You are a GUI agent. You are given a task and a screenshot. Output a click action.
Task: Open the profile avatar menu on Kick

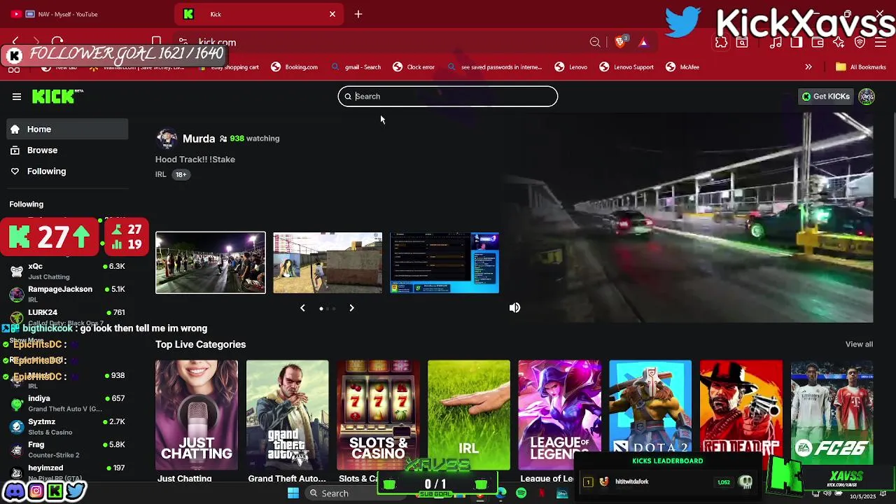pos(867,97)
